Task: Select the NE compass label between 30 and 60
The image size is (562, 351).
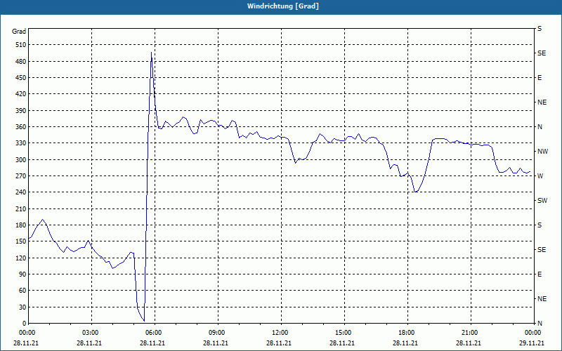Action: point(542,299)
